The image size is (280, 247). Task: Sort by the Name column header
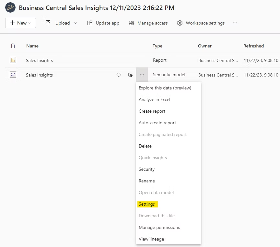(32, 46)
